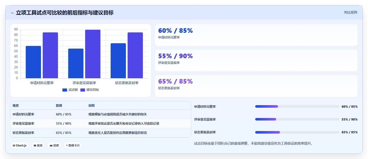The width and height of the screenshot is (368, 159).
Task: Click progress value 65% / 85% label
Action: 350,132
